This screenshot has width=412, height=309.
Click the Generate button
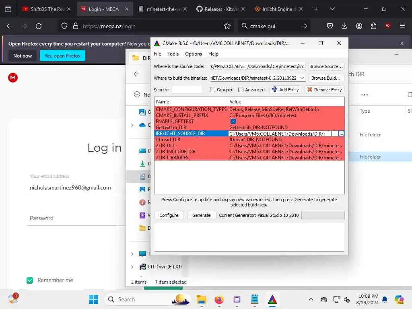[201, 215]
